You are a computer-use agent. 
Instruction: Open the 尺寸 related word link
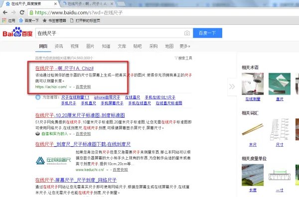(x=280, y=145)
